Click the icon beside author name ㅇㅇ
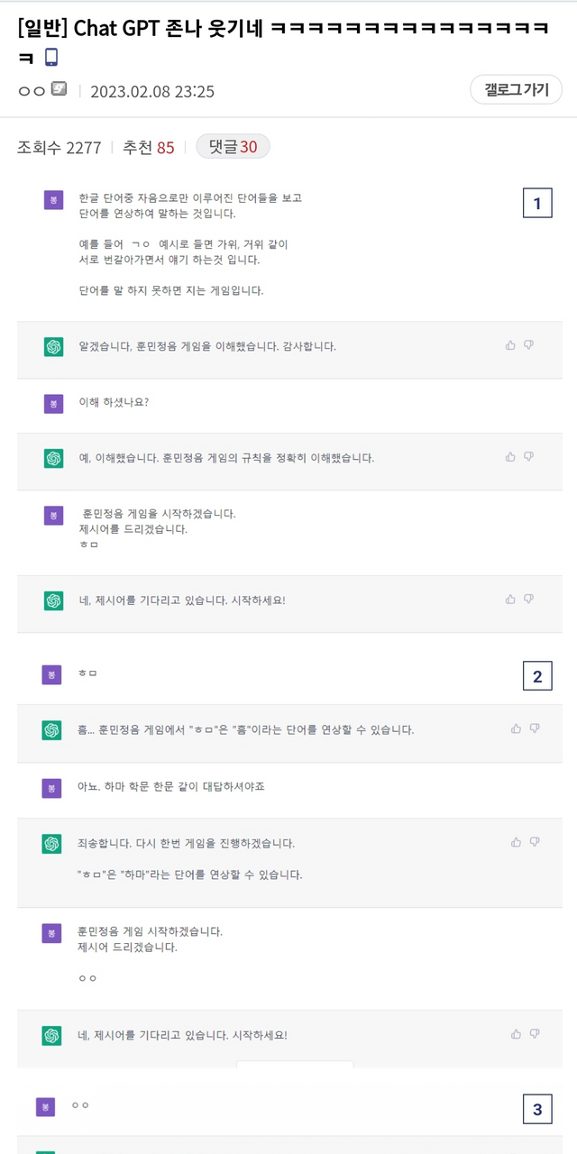This screenshot has width=577, height=1154. tap(59, 89)
